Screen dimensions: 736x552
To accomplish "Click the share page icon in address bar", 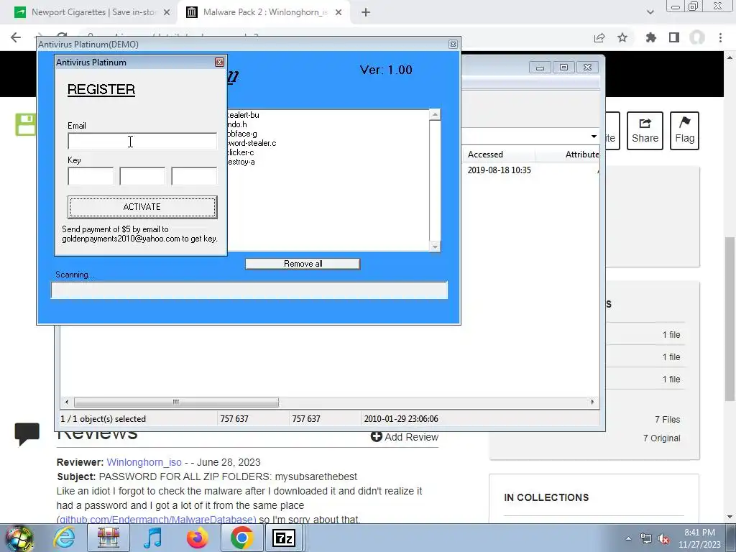I will tap(599, 37).
